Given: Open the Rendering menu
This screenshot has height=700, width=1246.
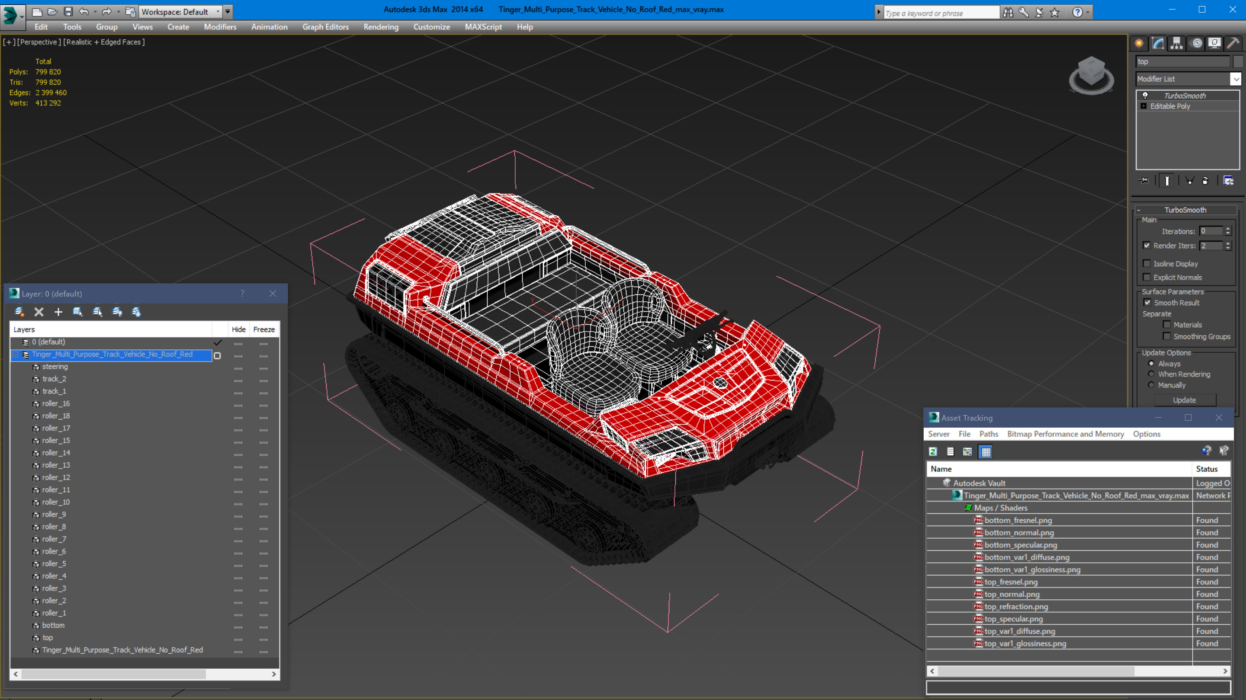Looking at the screenshot, I should point(381,27).
